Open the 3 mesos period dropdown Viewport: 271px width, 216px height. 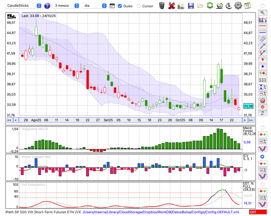(67, 6)
